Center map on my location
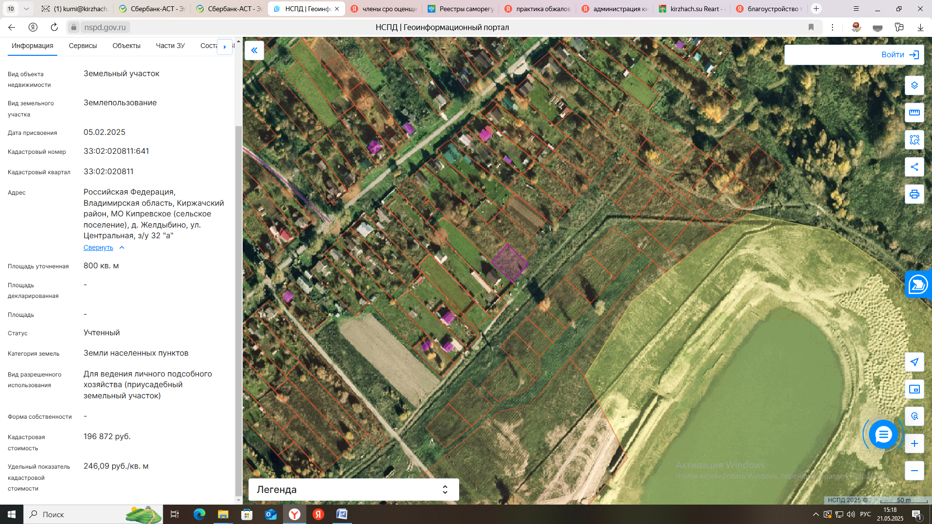 pos(914,362)
